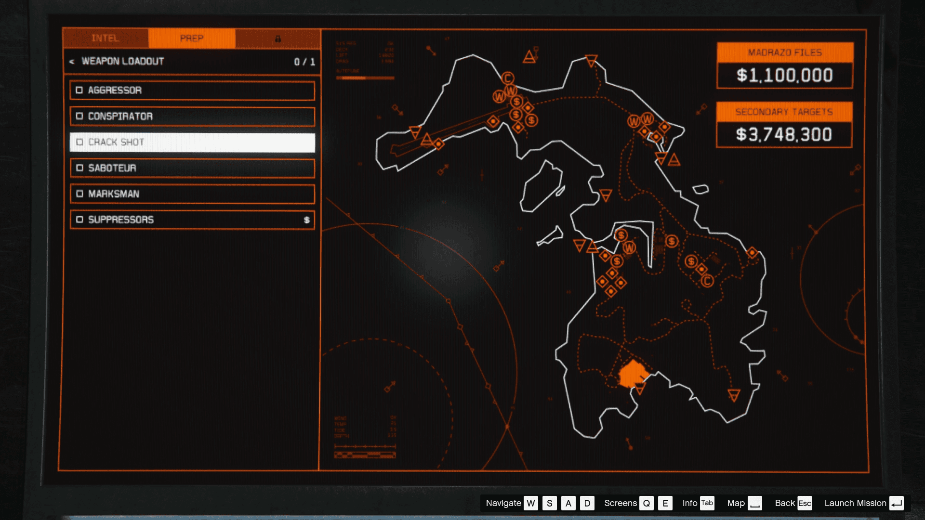Collapse Weapon Loadout using the back chevron
925x520 pixels.
[x=72, y=62]
